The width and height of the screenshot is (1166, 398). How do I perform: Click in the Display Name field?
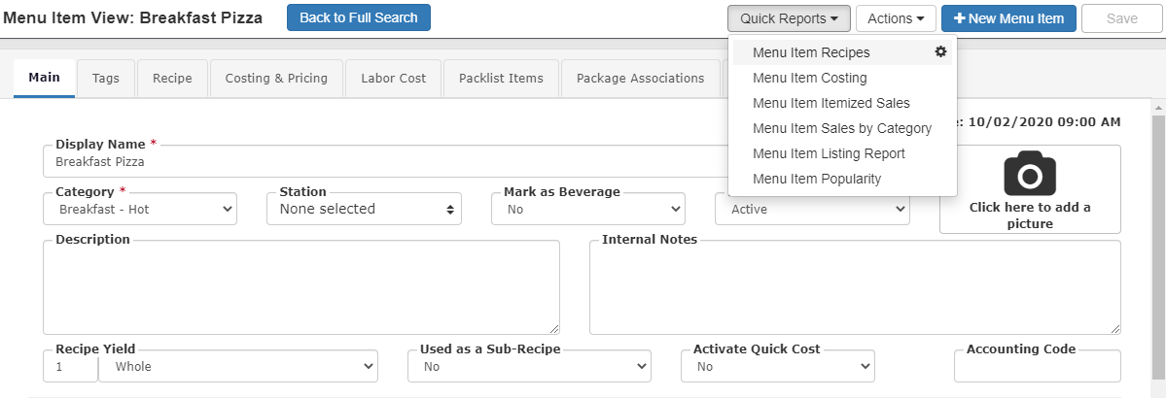click(x=387, y=161)
